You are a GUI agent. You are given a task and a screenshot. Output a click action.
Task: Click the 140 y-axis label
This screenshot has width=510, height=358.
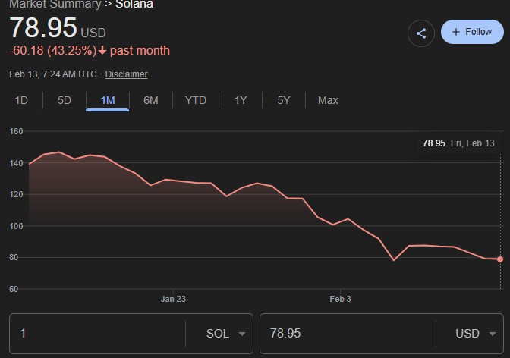(16, 163)
